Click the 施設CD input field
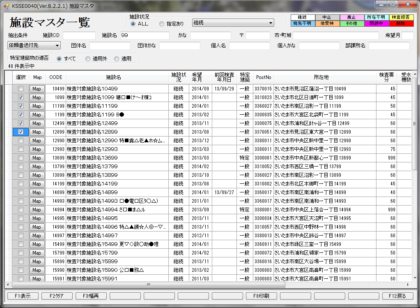The height and width of the screenshot is (308, 420). tap(79, 35)
